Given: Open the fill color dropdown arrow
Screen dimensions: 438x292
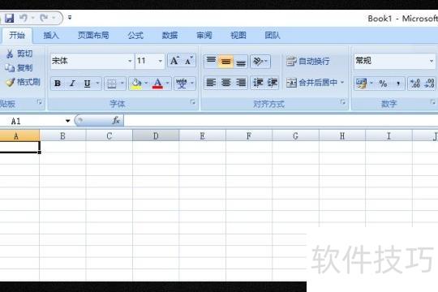Looking at the screenshot, I should click(x=146, y=84).
